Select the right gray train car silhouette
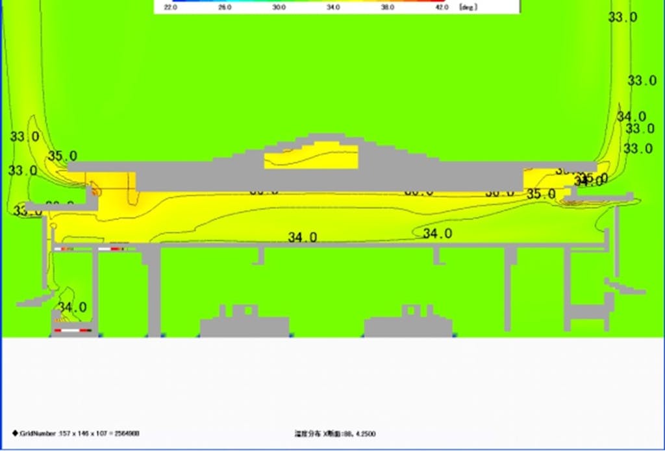 coord(408,323)
